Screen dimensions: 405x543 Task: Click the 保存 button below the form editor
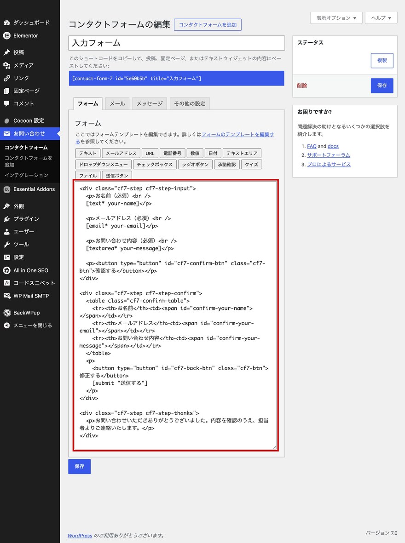point(80,467)
